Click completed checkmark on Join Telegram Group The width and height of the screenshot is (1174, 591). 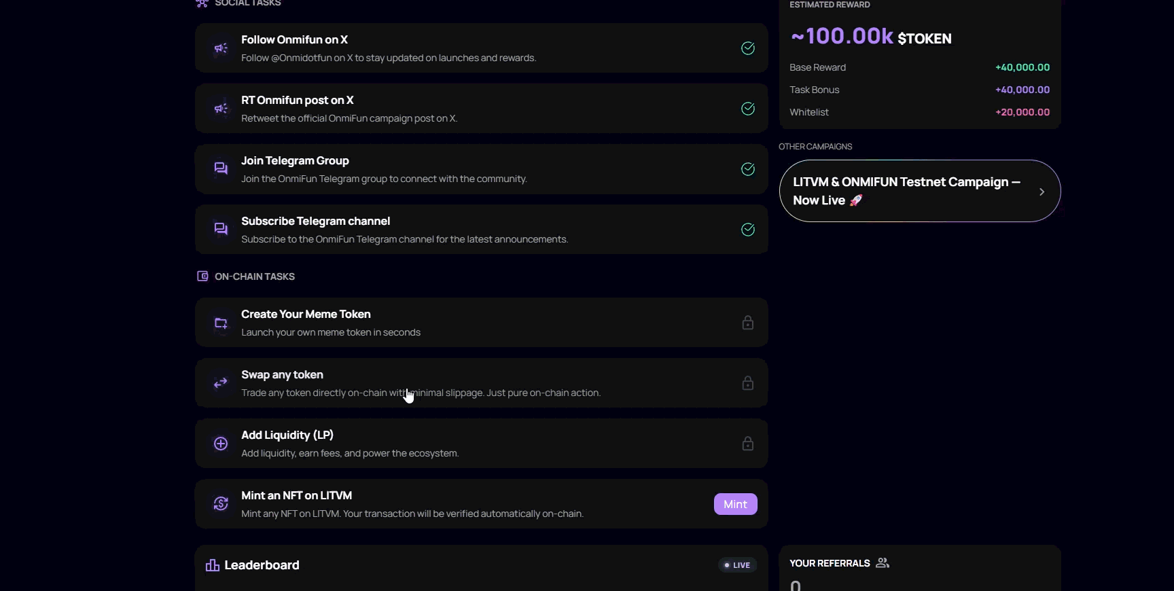coord(748,169)
